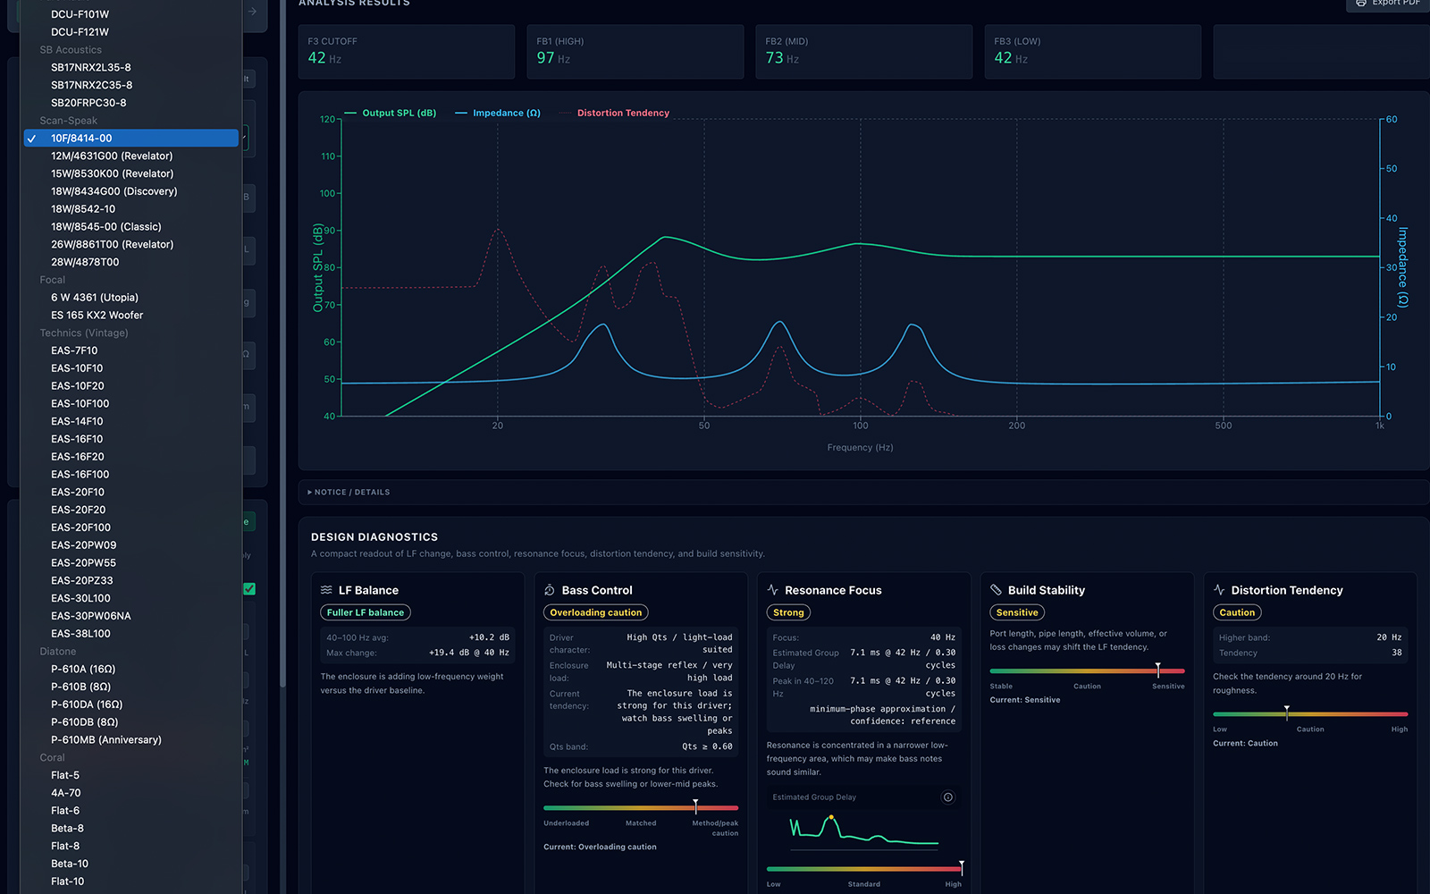Screen dimensions: 1430x894
Task: Pick the SB20FRPC30-8 driver option
Action: [131, 103]
